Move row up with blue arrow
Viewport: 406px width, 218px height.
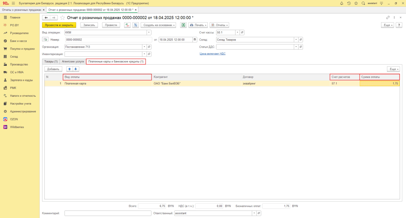[x=69, y=69]
